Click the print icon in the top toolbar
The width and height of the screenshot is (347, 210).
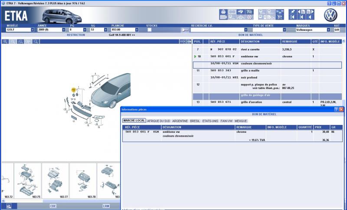coord(223,12)
